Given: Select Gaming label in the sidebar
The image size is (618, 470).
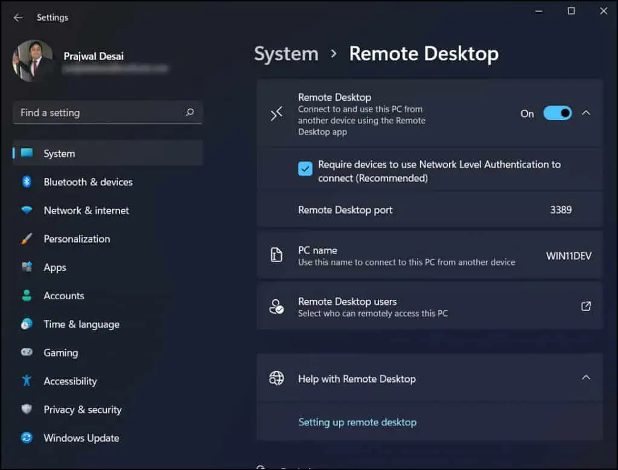Looking at the screenshot, I should [x=61, y=353].
